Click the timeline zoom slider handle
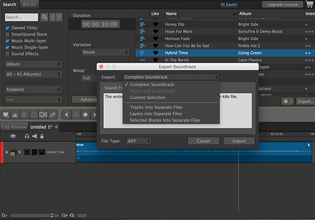The image size is (315, 220). pyautogui.click(x=52, y=215)
